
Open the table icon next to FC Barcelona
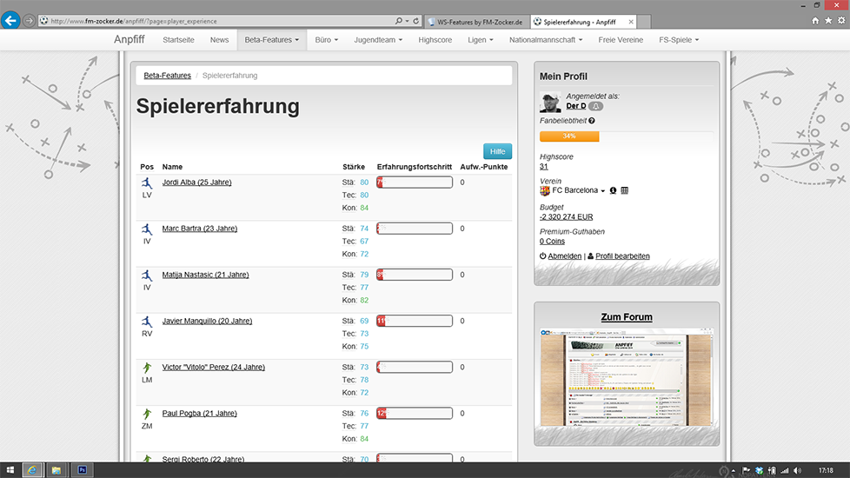[x=625, y=190]
